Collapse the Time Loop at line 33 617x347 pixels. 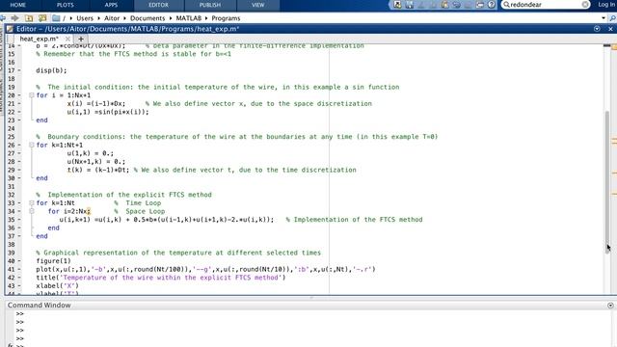(32, 203)
